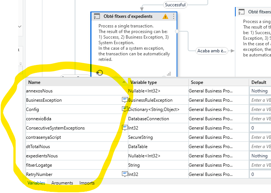
Task: Click the warning icon on Obté fitxers d'expedients
Action: [165, 16]
